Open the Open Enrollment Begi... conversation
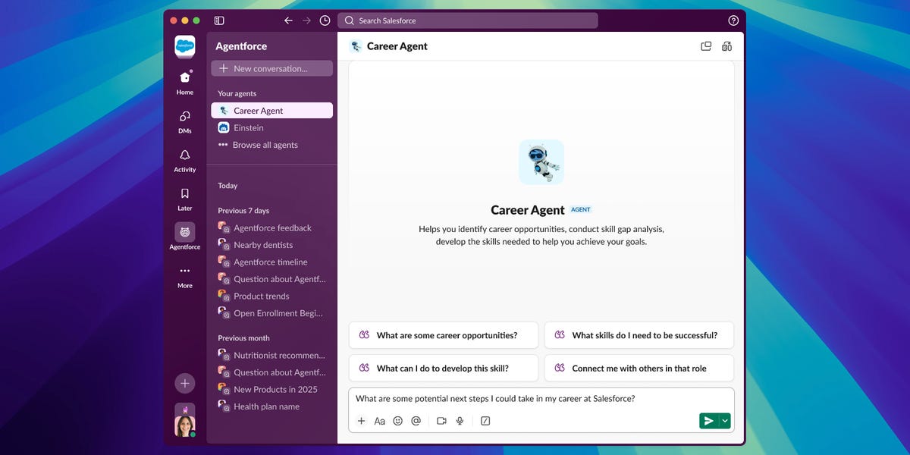The width and height of the screenshot is (910, 455). 271,312
